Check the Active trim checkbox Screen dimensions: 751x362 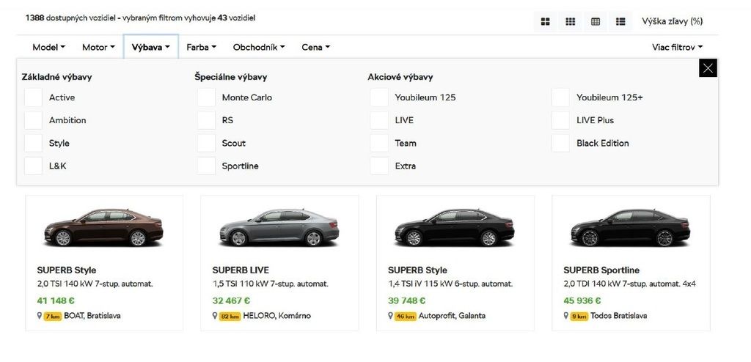pos(33,97)
